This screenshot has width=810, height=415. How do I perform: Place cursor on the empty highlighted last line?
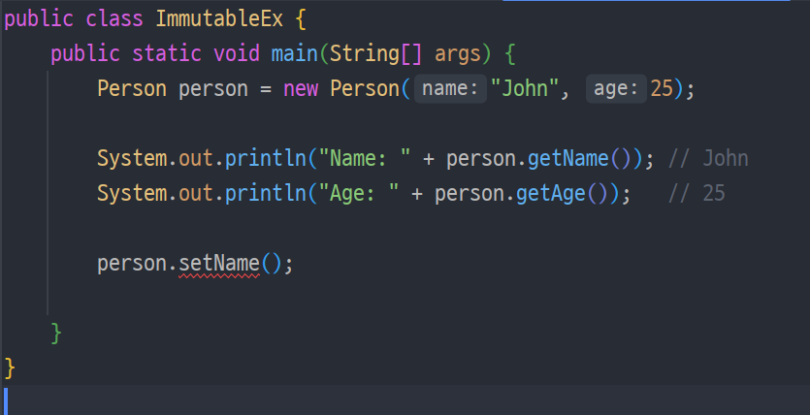click(x=388, y=399)
